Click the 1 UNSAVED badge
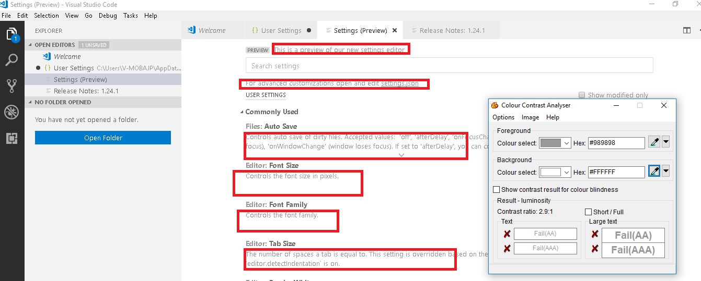 click(x=94, y=45)
